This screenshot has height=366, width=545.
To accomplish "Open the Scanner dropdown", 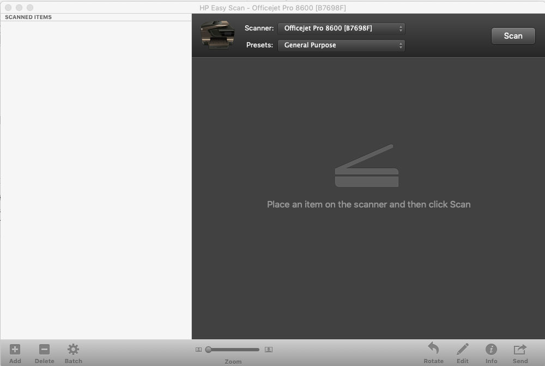I will pos(341,28).
